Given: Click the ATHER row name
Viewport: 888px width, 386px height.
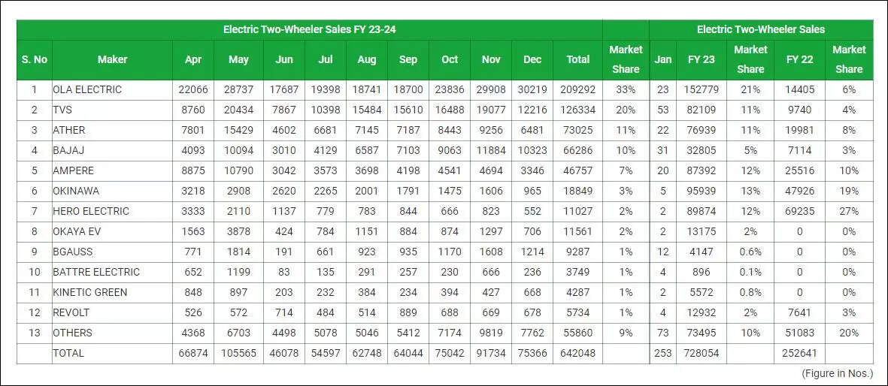Looking at the screenshot, I should point(69,130).
